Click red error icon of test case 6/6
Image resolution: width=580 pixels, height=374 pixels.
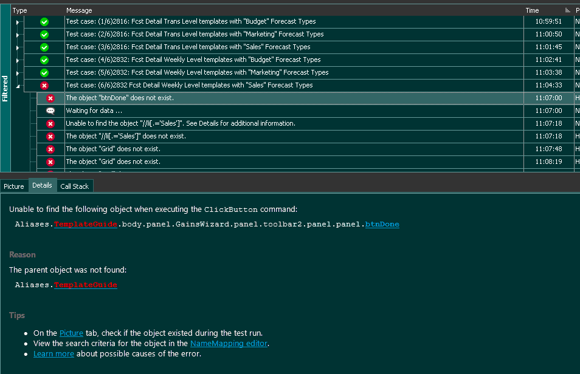tap(44, 86)
